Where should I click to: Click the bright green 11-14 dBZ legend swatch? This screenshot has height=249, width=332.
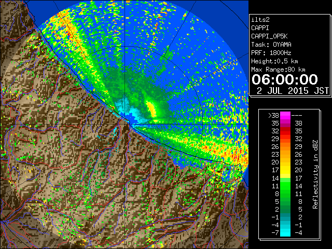point(285,186)
